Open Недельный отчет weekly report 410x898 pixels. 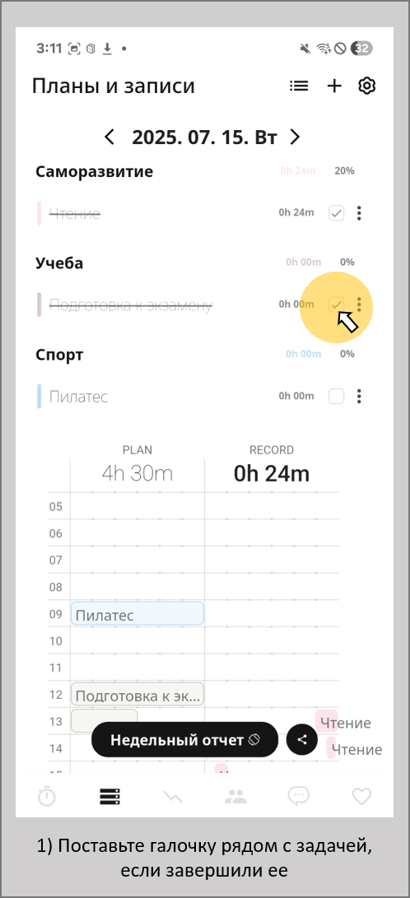tap(185, 739)
